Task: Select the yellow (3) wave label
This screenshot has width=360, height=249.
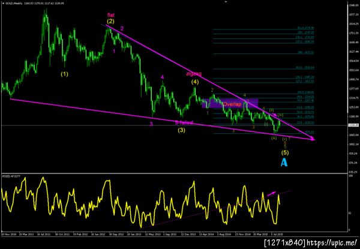Action: click(x=181, y=130)
